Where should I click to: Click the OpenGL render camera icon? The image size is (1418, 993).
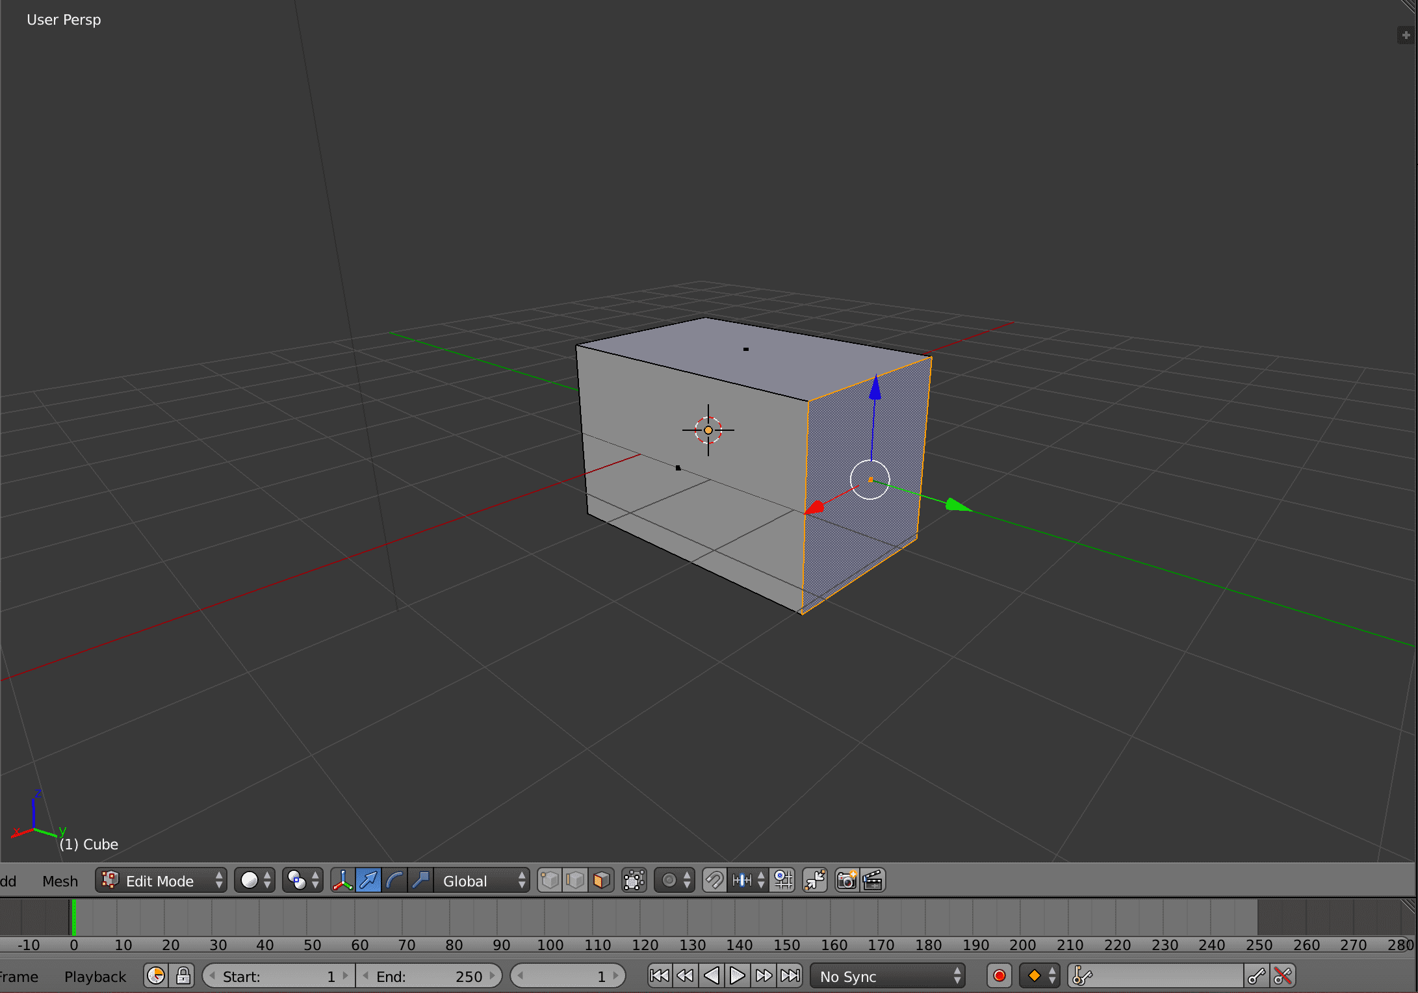[846, 881]
